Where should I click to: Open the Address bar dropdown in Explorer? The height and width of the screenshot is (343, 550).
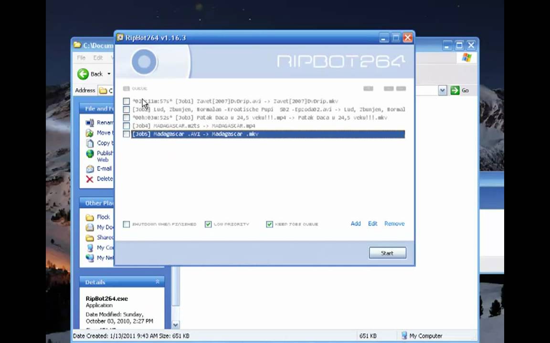tap(442, 91)
